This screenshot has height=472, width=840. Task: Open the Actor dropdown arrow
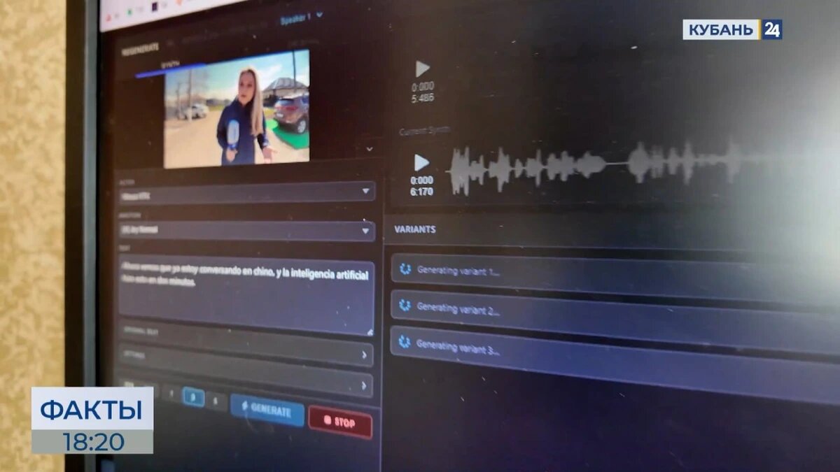coord(365,191)
